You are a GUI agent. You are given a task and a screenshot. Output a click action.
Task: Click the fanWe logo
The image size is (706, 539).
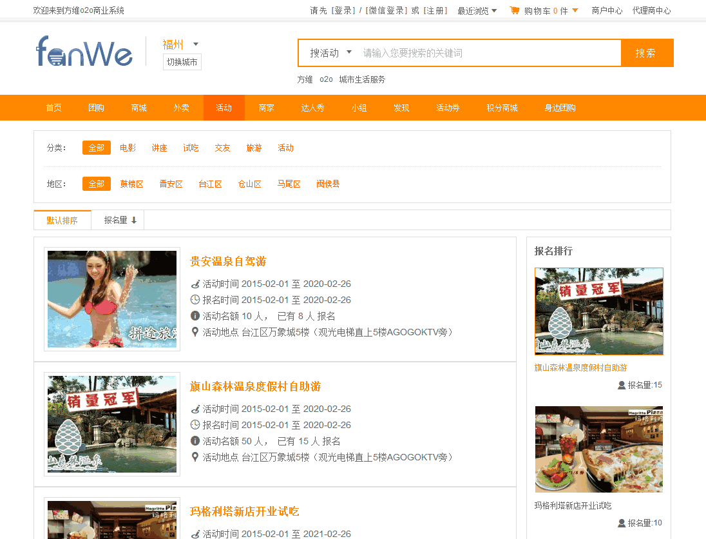pos(84,52)
